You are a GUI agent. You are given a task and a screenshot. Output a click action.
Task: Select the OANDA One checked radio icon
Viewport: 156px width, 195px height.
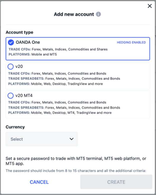tap(11, 42)
